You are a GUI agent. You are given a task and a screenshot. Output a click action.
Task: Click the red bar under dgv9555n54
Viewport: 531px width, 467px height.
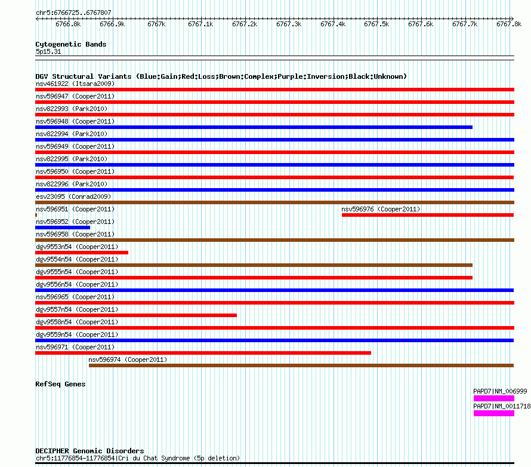click(x=254, y=278)
